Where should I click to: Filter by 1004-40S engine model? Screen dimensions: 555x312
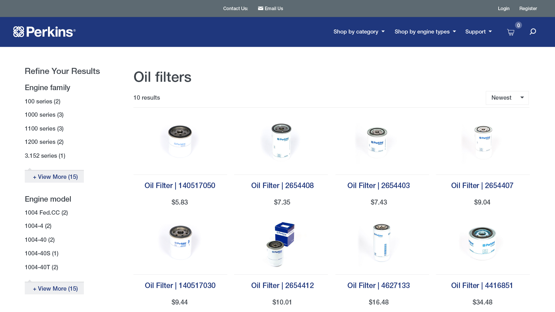(x=42, y=253)
